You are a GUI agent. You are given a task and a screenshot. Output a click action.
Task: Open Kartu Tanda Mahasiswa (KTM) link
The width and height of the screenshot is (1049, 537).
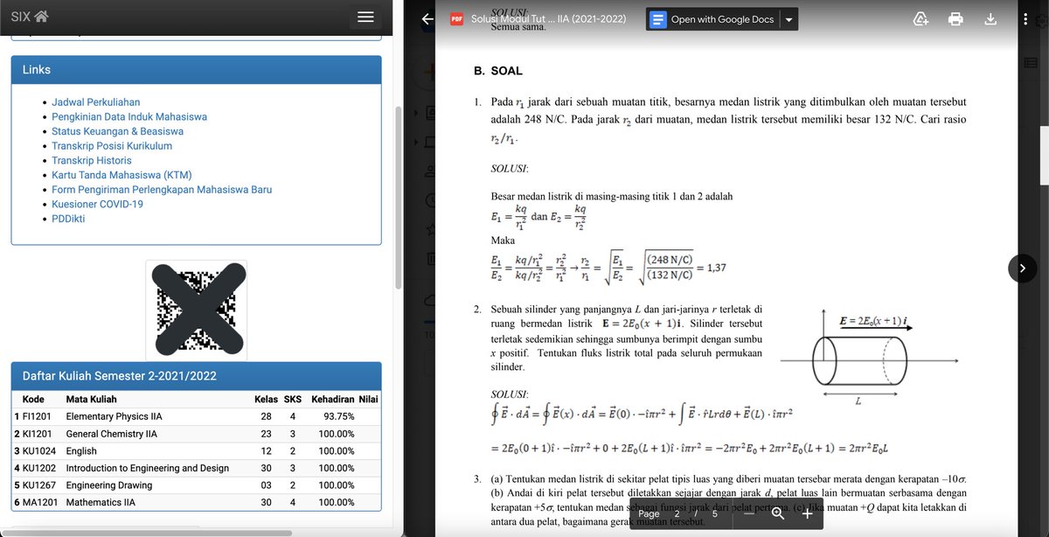(122, 175)
